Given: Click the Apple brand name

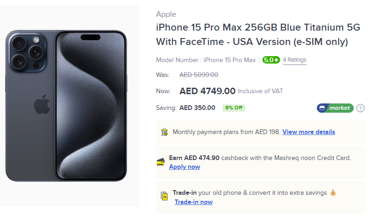Looking at the screenshot, I should click(x=166, y=14).
